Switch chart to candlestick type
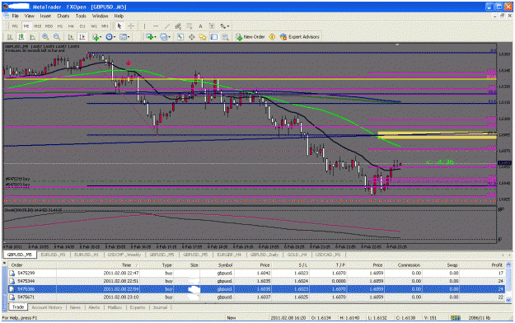The image size is (515, 323). tap(21, 37)
